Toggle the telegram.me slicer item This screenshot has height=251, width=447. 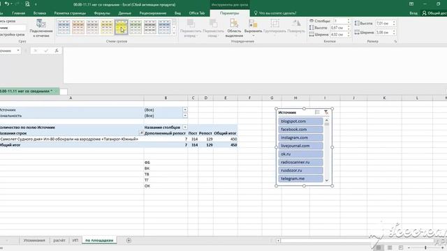(x=301, y=178)
